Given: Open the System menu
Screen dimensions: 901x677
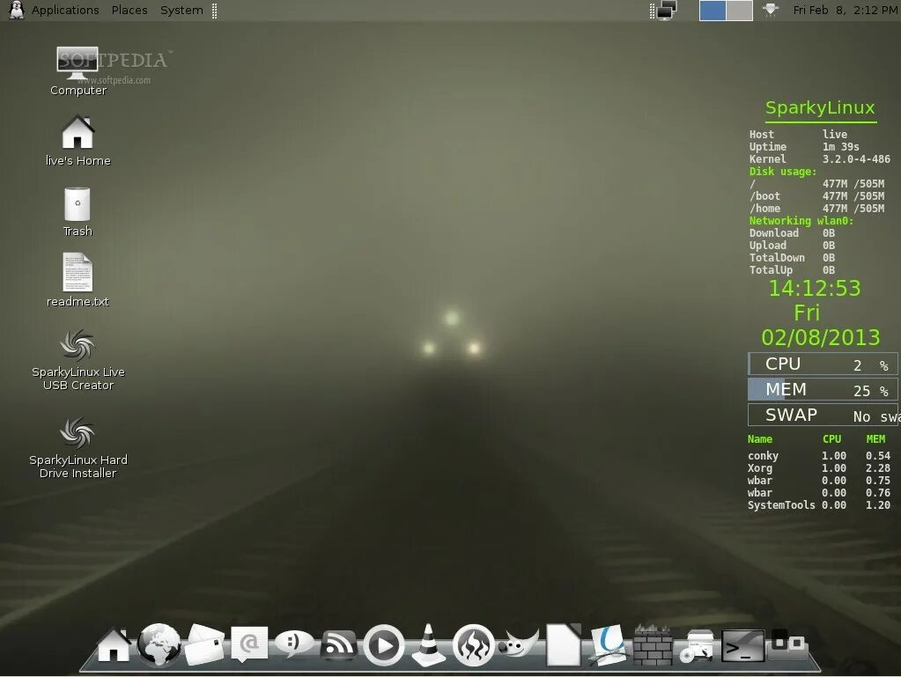Looking at the screenshot, I should coord(181,10).
